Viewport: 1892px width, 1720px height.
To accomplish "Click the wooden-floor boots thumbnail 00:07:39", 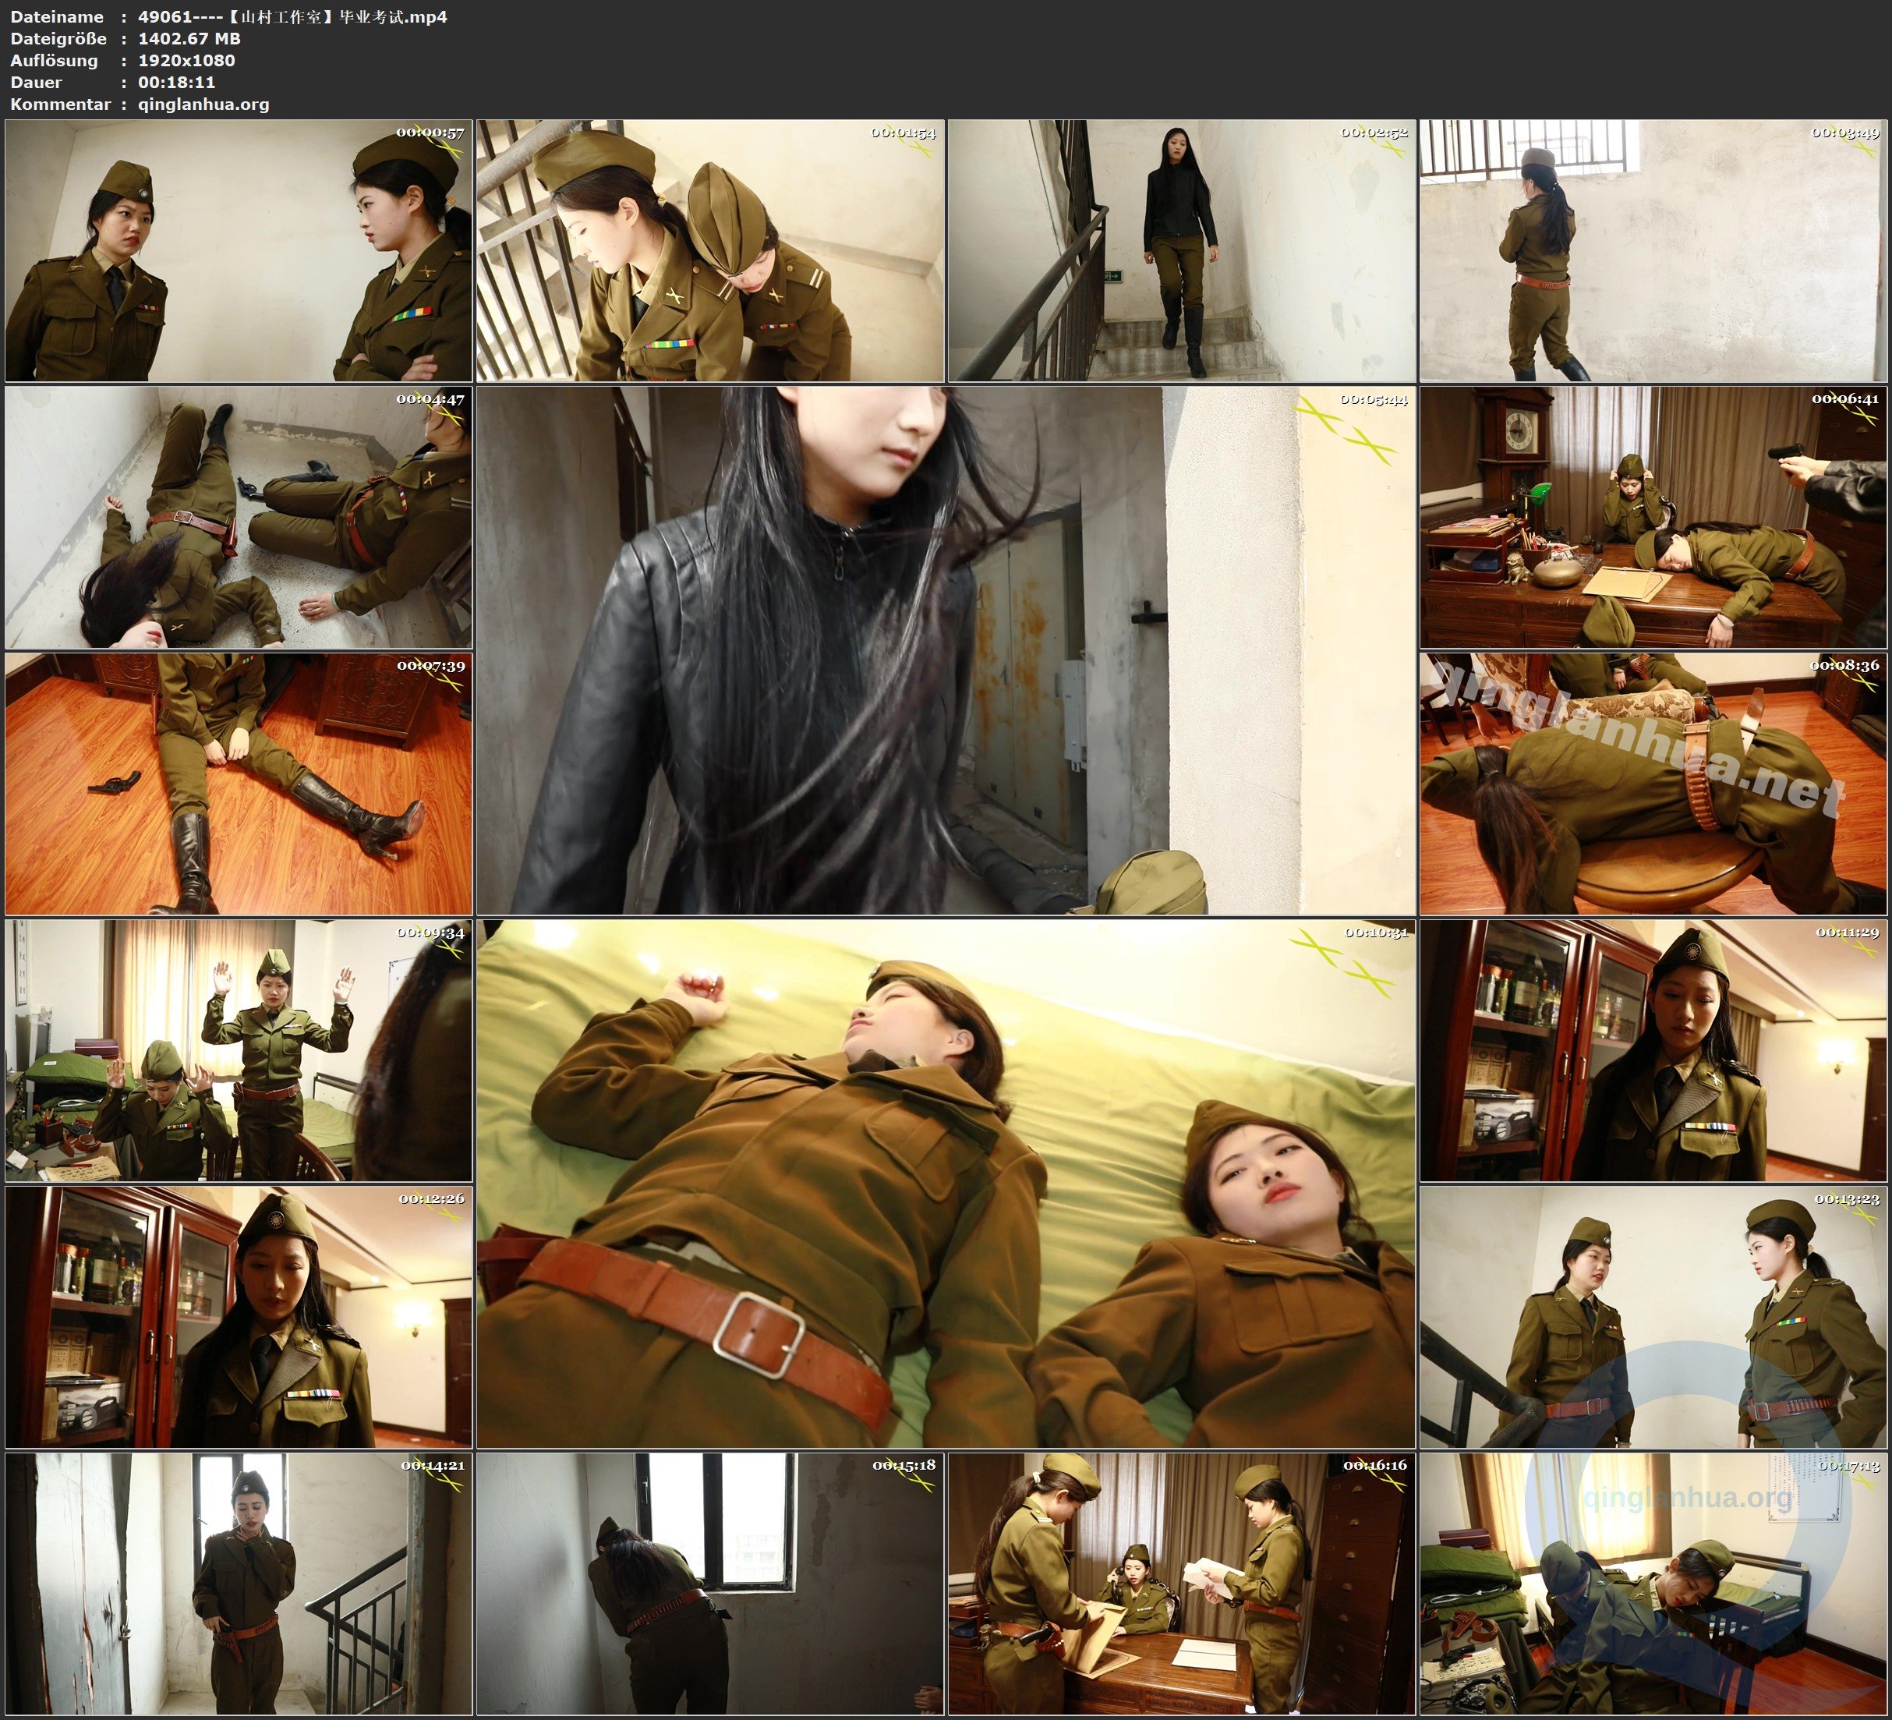I will (239, 783).
